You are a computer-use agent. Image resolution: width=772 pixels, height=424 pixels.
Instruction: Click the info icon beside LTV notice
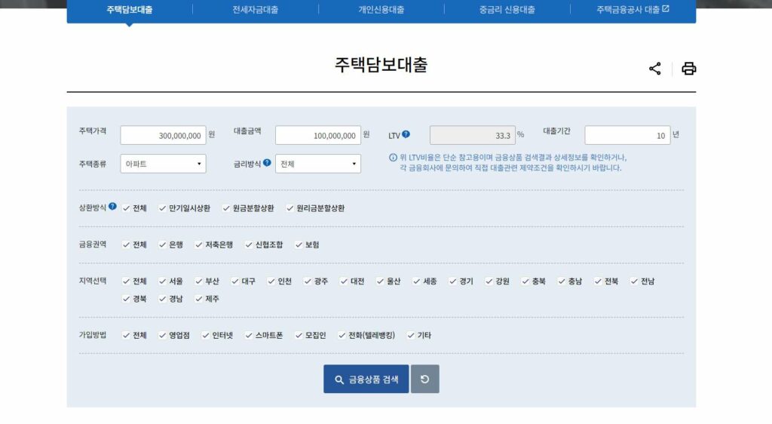[393, 158]
